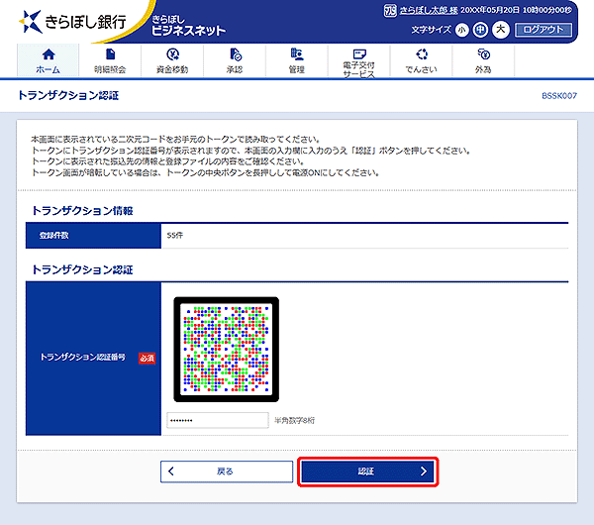Open the 管理 menu
594x525 pixels.
(297, 60)
